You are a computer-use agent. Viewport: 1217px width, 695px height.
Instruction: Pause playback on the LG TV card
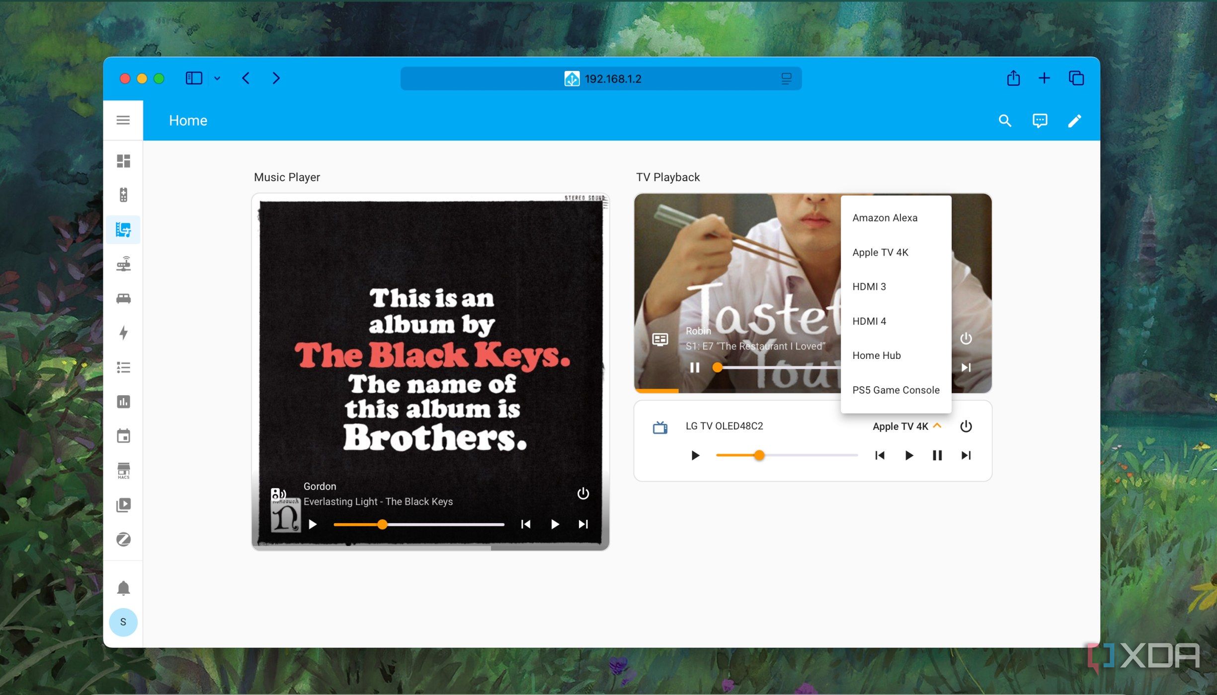pos(937,455)
